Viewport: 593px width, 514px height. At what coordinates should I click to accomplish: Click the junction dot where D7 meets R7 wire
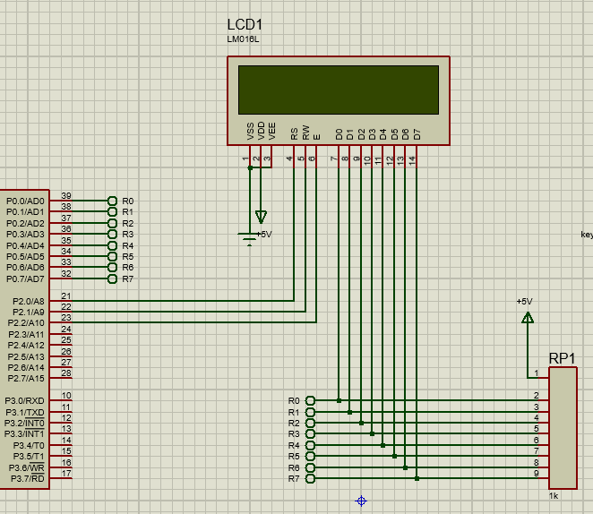(x=417, y=478)
